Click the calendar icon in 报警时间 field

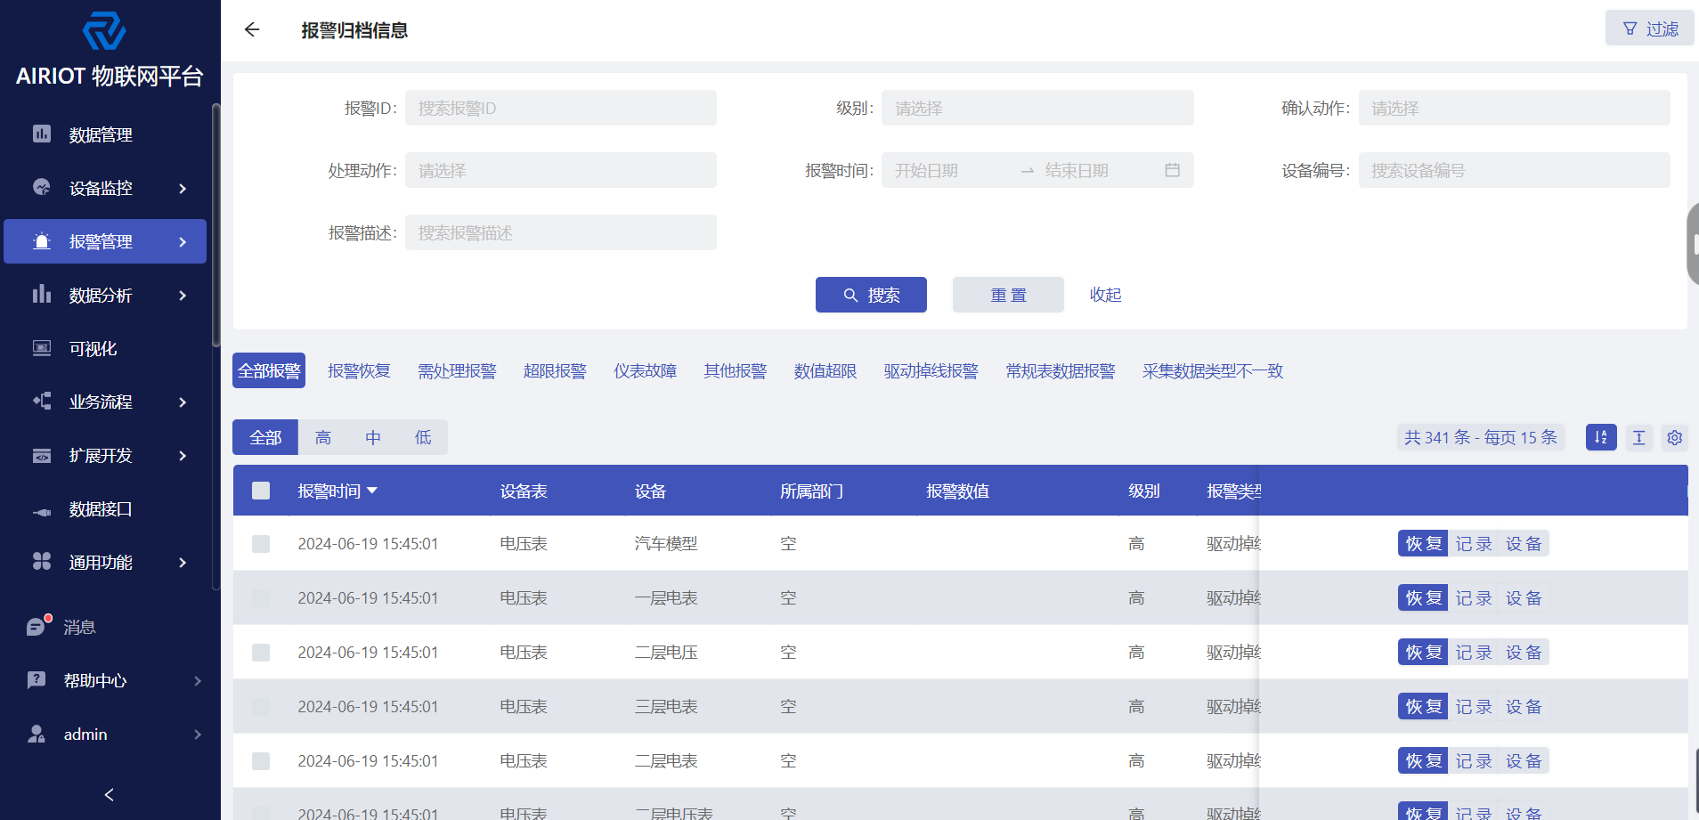pyautogui.click(x=1172, y=170)
